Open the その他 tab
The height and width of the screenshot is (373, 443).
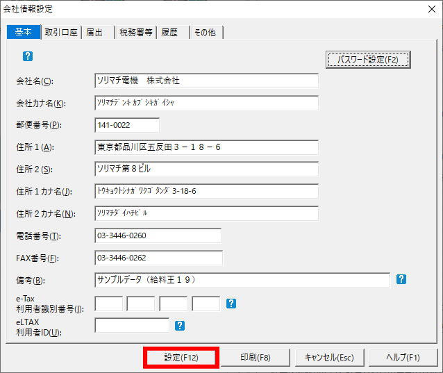point(205,32)
